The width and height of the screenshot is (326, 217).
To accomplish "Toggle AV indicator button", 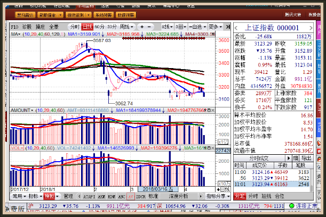I will click(x=131, y=196).
